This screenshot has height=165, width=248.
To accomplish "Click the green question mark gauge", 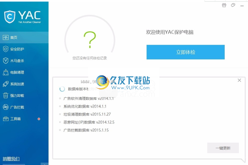I will coord(90,40).
